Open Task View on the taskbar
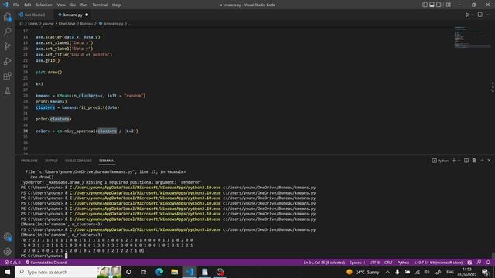This screenshot has height=278, width=495. [x=143, y=272]
